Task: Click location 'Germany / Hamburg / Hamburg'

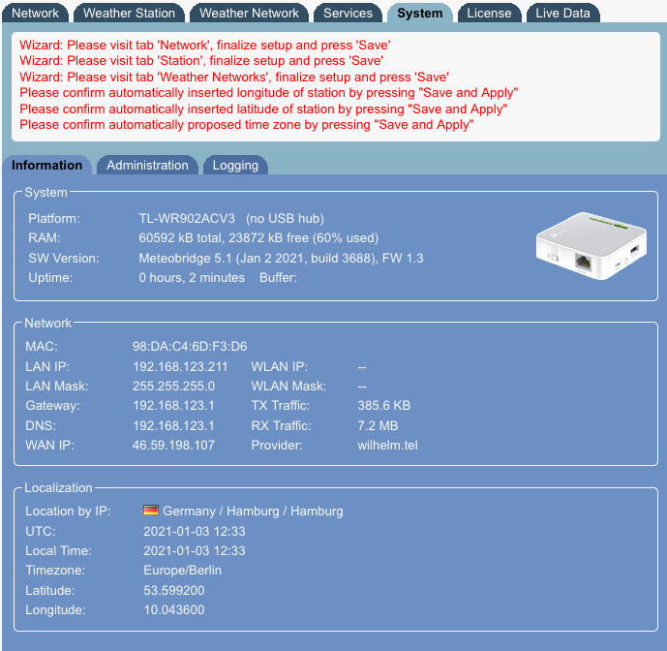Action: pyautogui.click(x=253, y=511)
